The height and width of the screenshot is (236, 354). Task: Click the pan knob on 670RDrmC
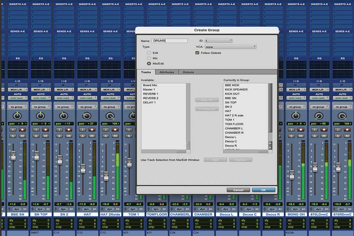[342, 116]
